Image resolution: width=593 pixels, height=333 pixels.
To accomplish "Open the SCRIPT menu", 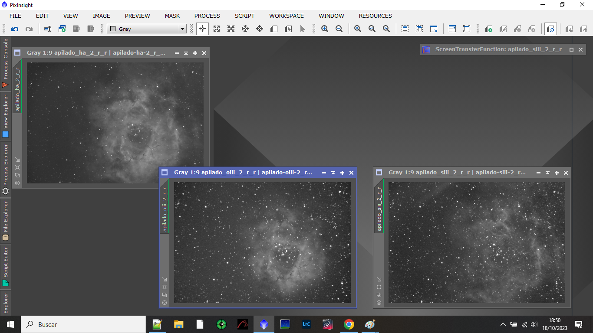I will coord(245,16).
